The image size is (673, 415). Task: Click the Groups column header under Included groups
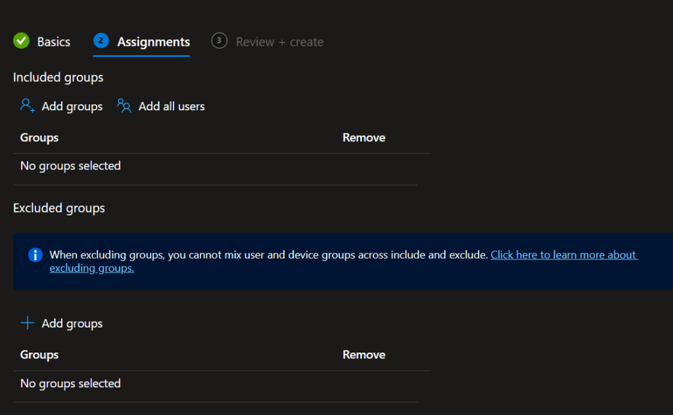pos(39,137)
